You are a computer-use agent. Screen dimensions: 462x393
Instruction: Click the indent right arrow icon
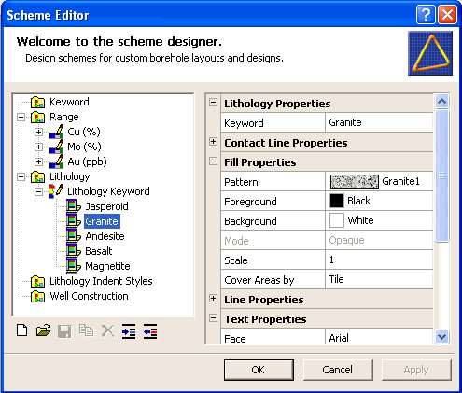[129, 331]
